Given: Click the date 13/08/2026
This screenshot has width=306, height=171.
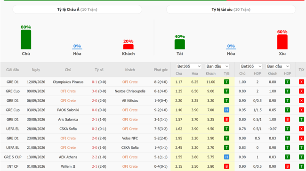Looking at the screenshot, I should click(x=36, y=157).
